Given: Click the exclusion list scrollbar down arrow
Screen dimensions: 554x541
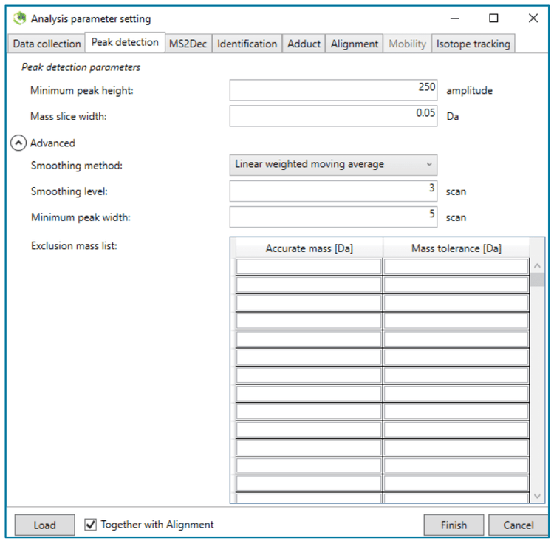Looking at the screenshot, I should click(537, 496).
